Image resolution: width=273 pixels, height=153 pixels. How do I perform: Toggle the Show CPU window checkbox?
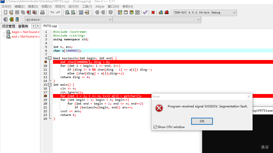click(x=155, y=127)
